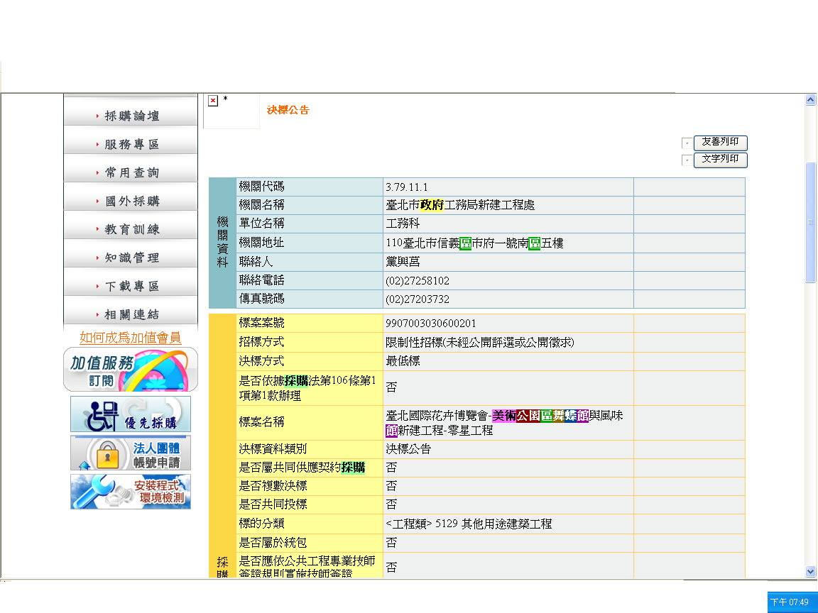Click the page scrollbar down arrow
The height and width of the screenshot is (613, 818).
(811, 571)
